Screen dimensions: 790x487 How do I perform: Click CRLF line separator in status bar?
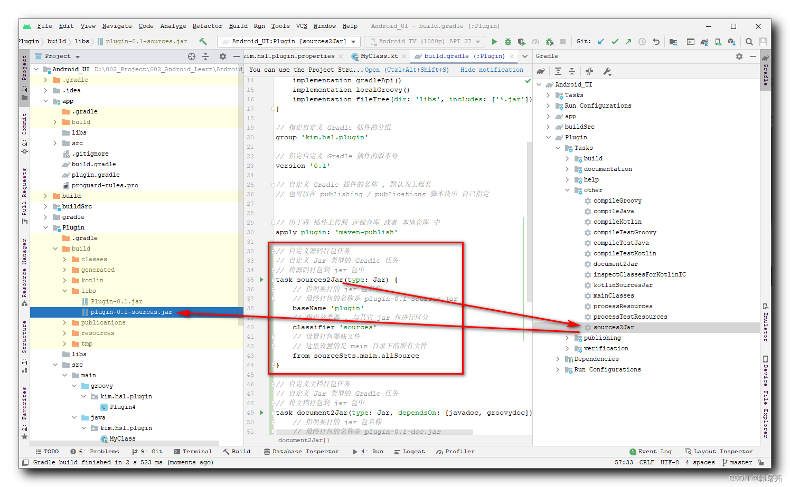(647, 462)
